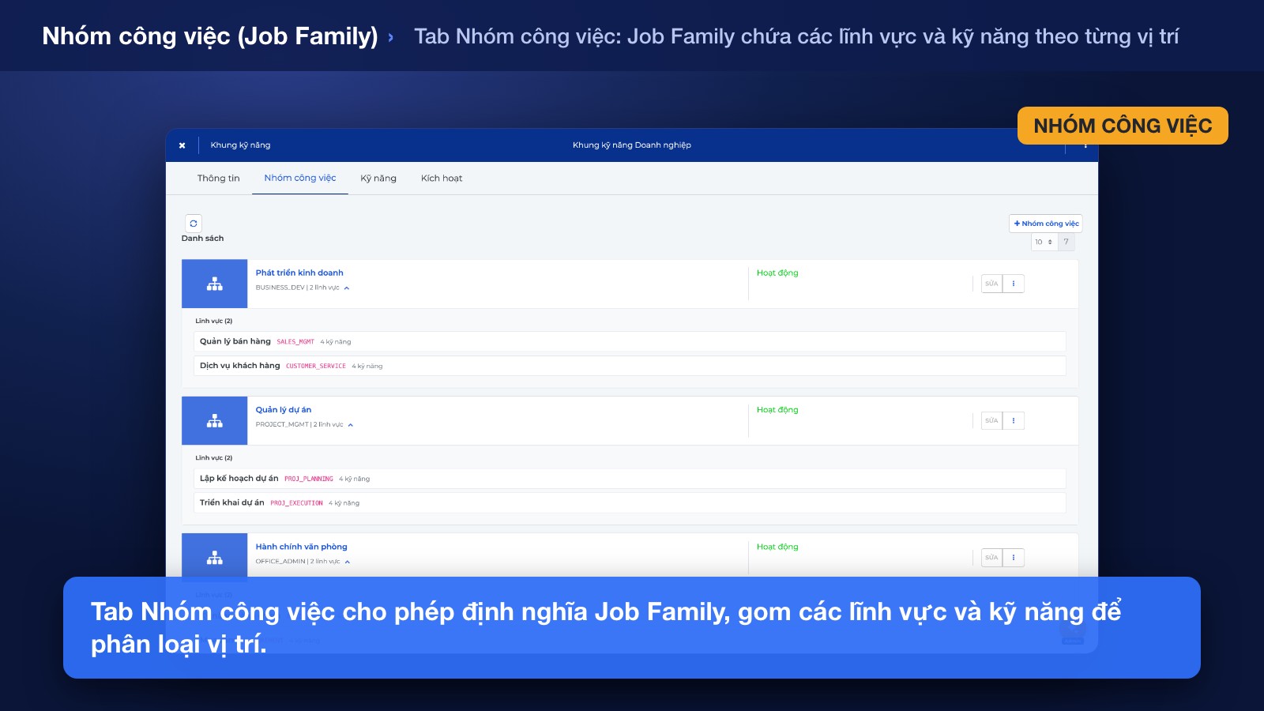Click Hoạt động status of Quản lý dự án
This screenshot has width=1264, height=711.
777,410
